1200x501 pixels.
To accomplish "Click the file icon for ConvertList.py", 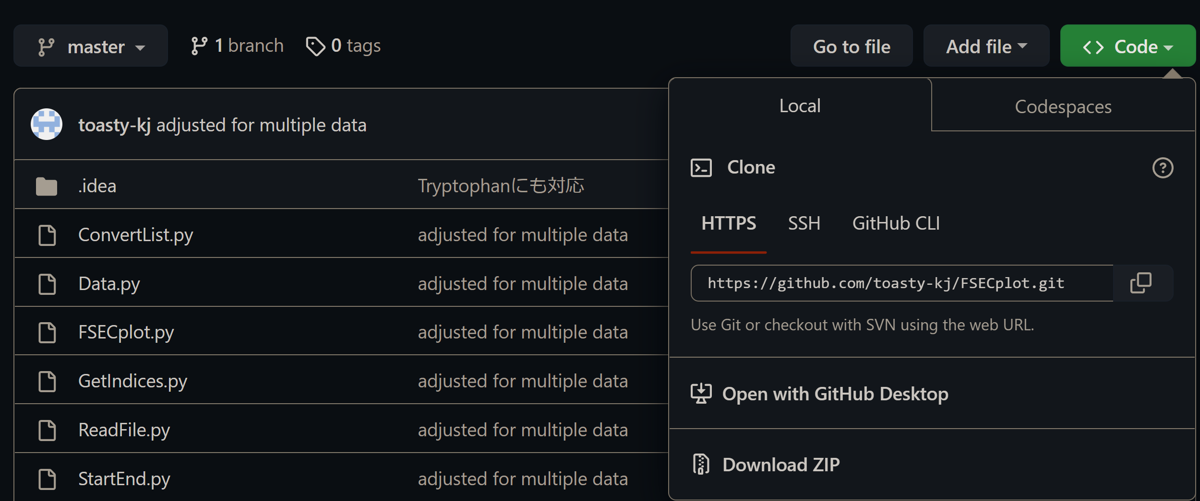I will coord(47,235).
